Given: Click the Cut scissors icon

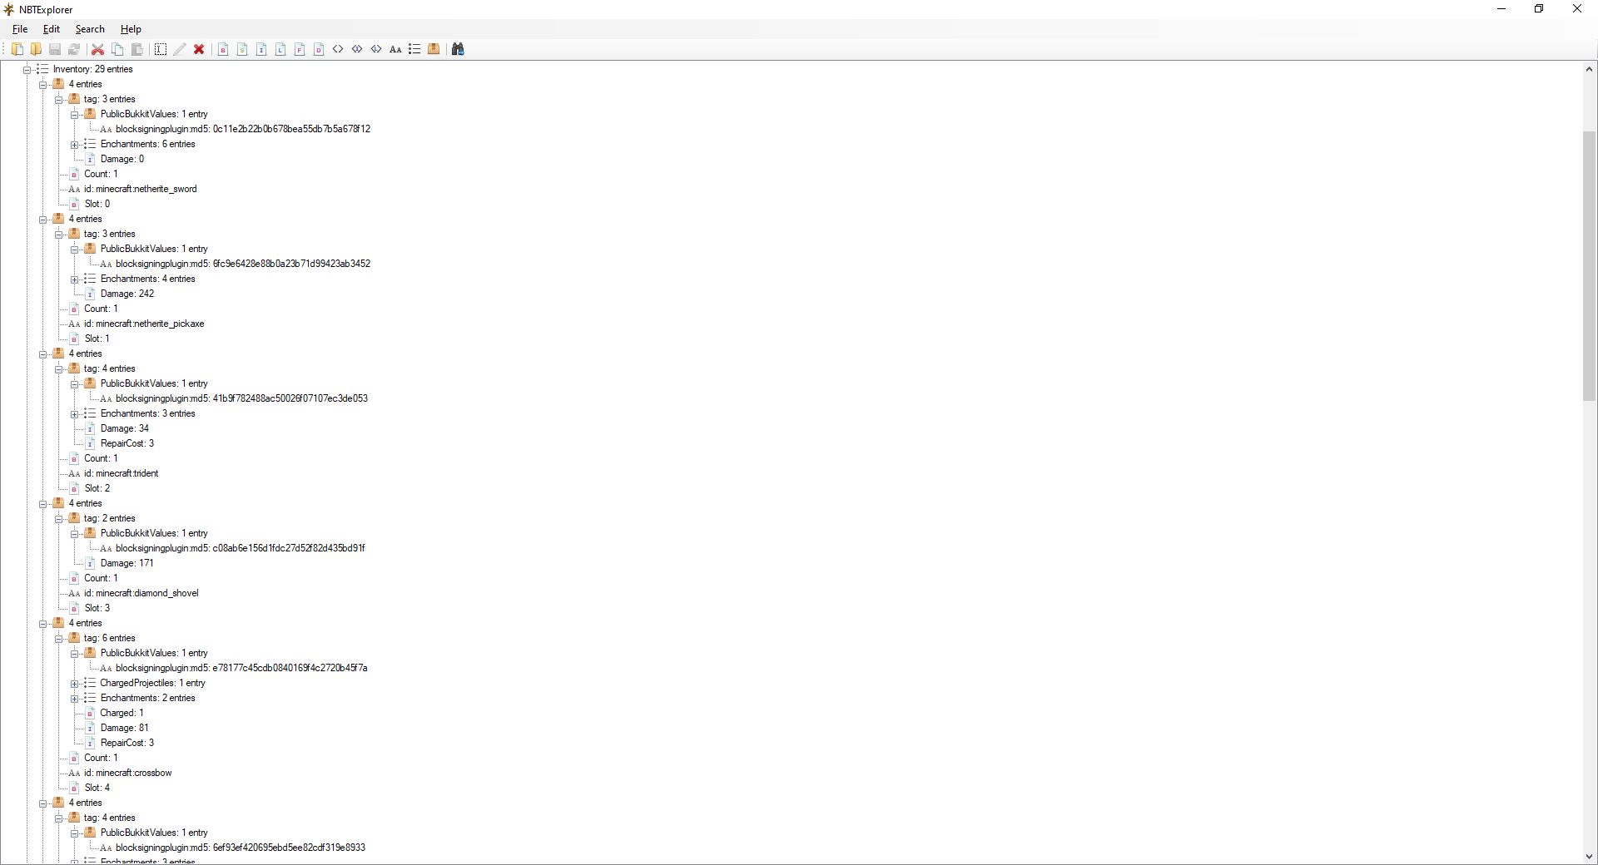Looking at the screenshot, I should tap(97, 49).
